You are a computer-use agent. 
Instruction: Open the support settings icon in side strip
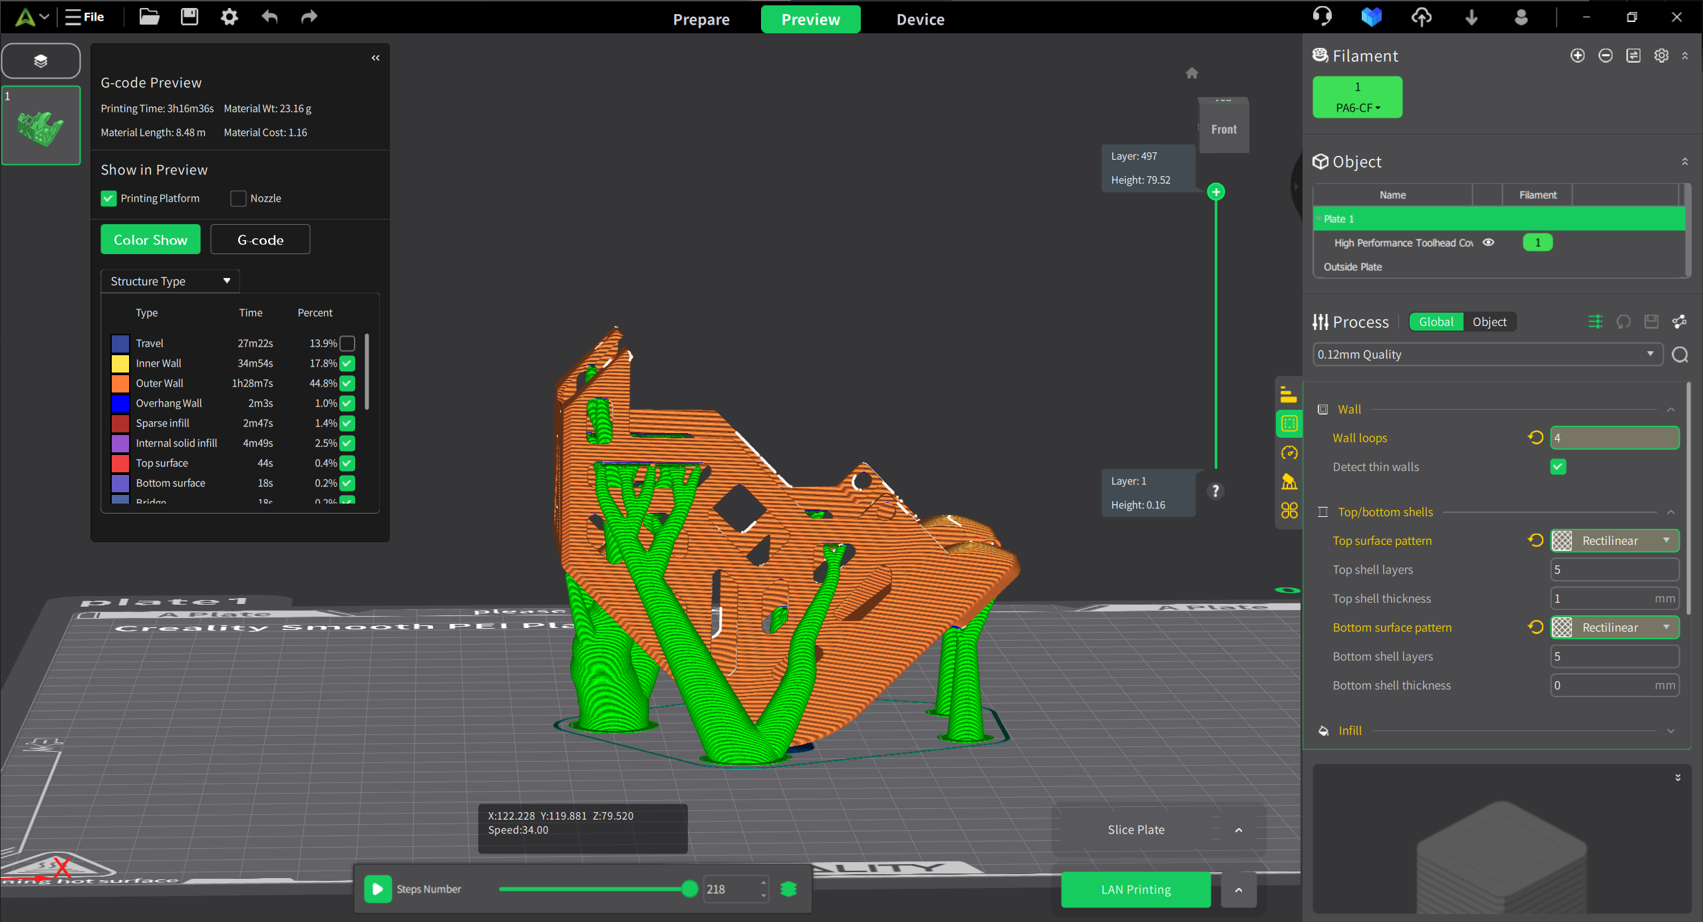pos(1289,482)
